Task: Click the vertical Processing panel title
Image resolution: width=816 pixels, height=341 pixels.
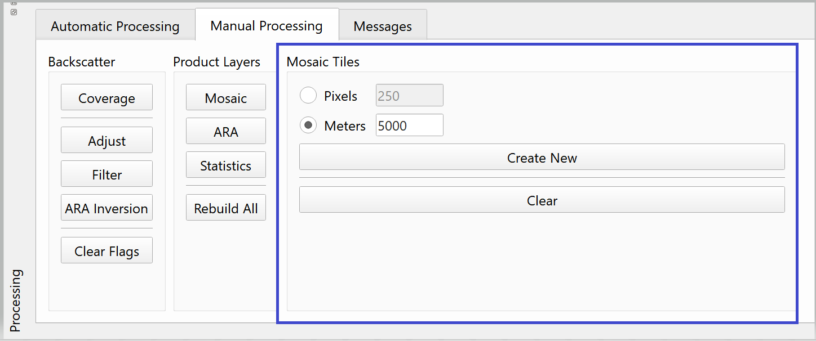Action: (15, 300)
